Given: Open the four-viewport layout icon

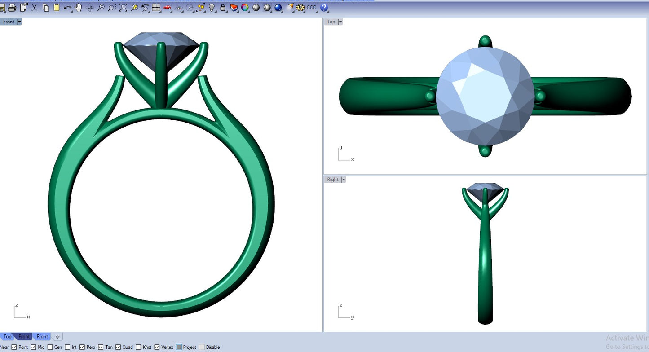Looking at the screenshot, I should click(x=156, y=7).
